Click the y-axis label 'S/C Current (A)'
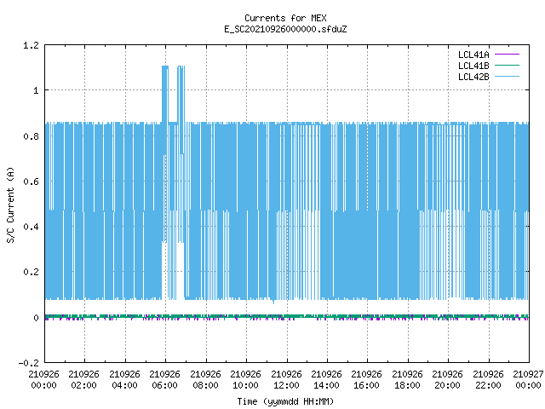 pos(10,204)
